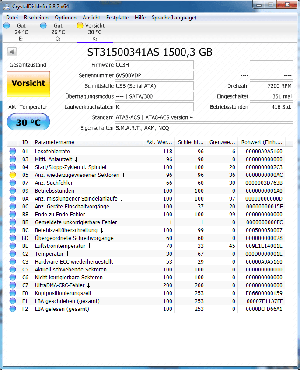This screenshot has width=300, height=370.
Task: Click raw value 000500050007 in row BC
Action: [x=264, y=230]
